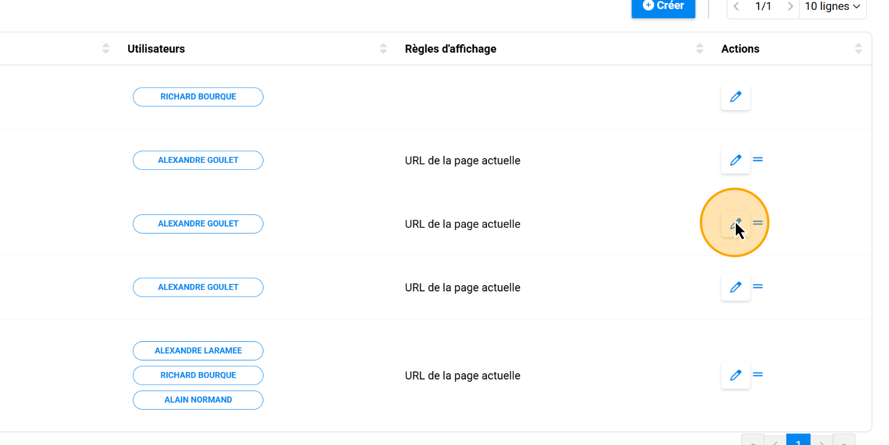Edit the row containing Alain Normand

click(735, 375)
